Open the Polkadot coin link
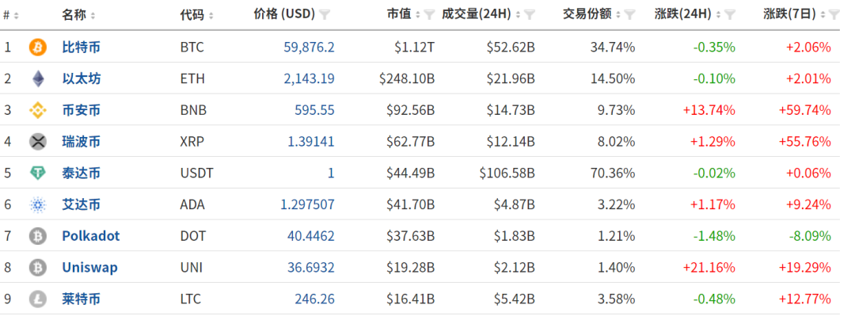Viewport: 855px width, 320px height. tap(90, 236)
